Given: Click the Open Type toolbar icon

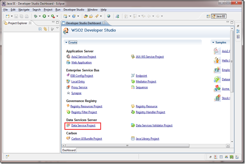Looking at the screenshot, I should coord(86,16).
